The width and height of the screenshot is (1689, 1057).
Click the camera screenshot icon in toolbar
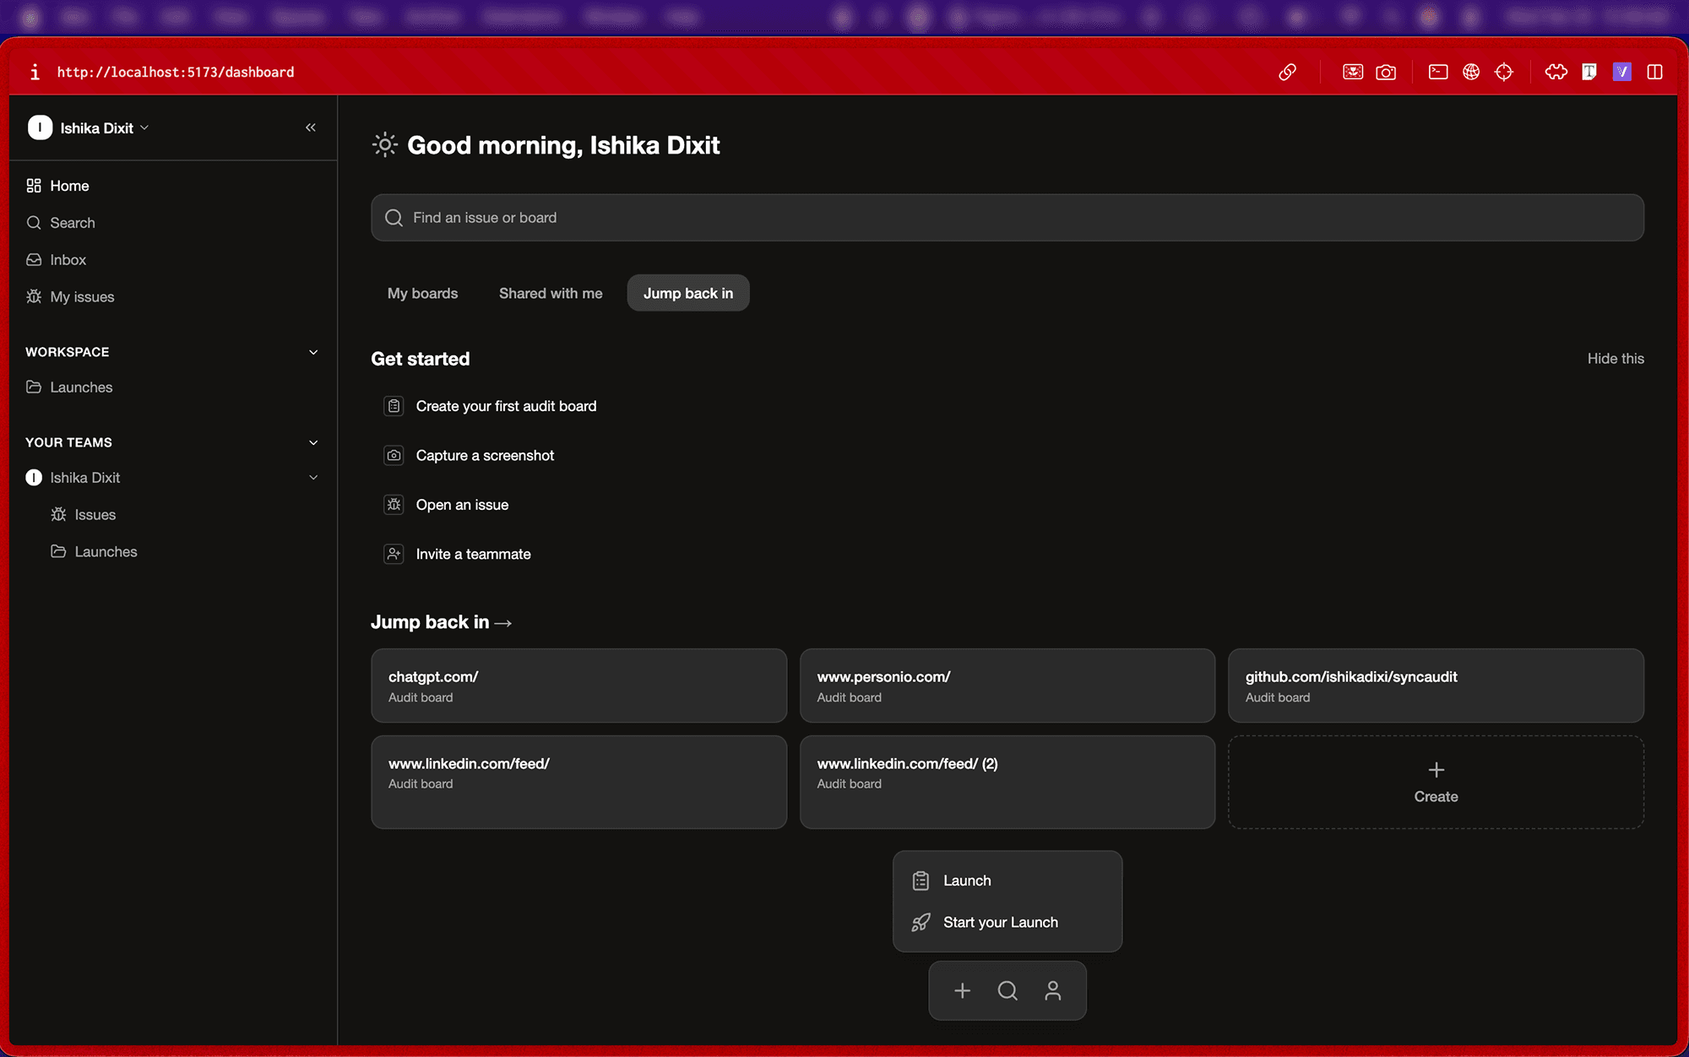(1386, 72)
